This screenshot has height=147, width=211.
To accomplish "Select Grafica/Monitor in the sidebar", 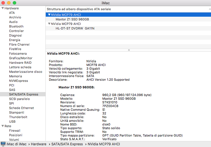I will [x=21, y=58].
